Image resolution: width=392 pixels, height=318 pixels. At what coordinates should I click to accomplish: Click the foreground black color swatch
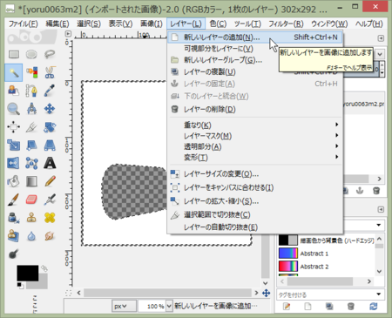(x=27, y=273)
